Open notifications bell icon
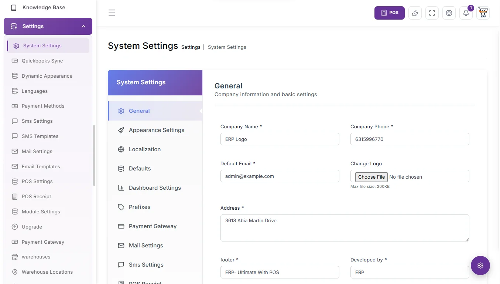Viewport: 500px width, 284px height. [x=466, y=13]
